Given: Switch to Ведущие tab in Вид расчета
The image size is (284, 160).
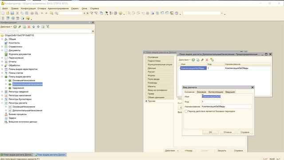Looking at the screenshot, I should click(230, 92).
